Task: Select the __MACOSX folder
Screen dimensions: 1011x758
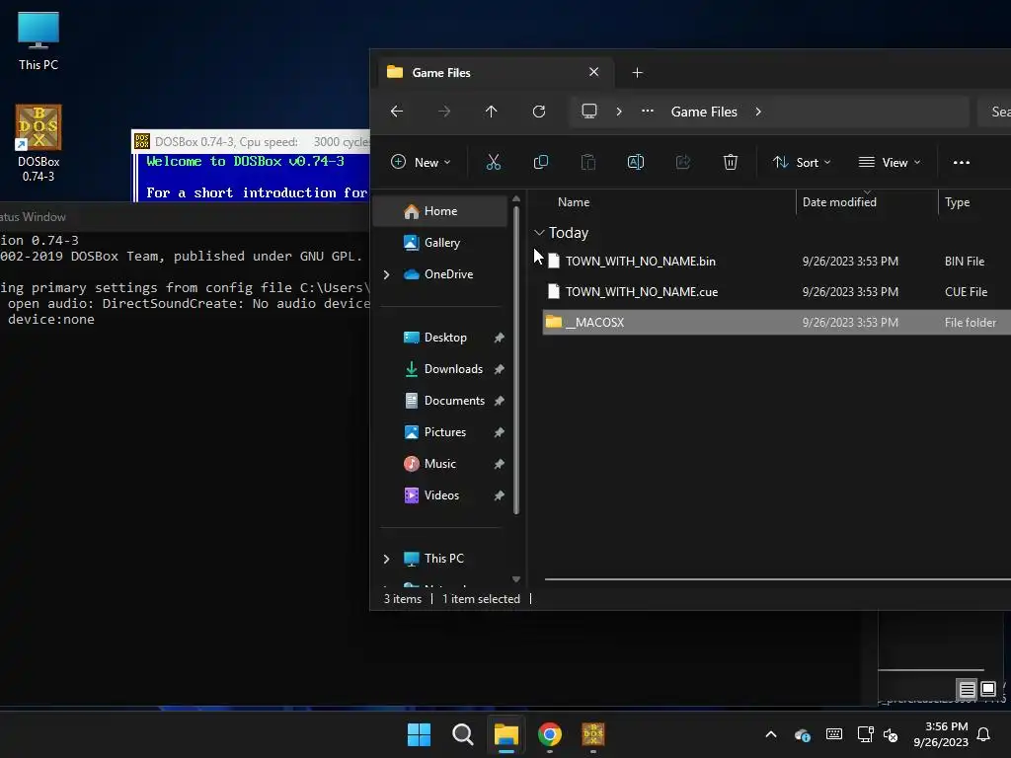Action: tap(776, 323)
